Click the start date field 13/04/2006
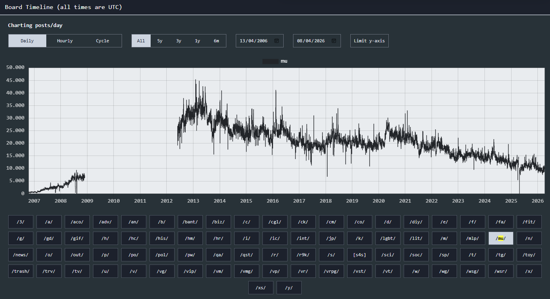This screenshot has width=550, height=299. [253, 41]
